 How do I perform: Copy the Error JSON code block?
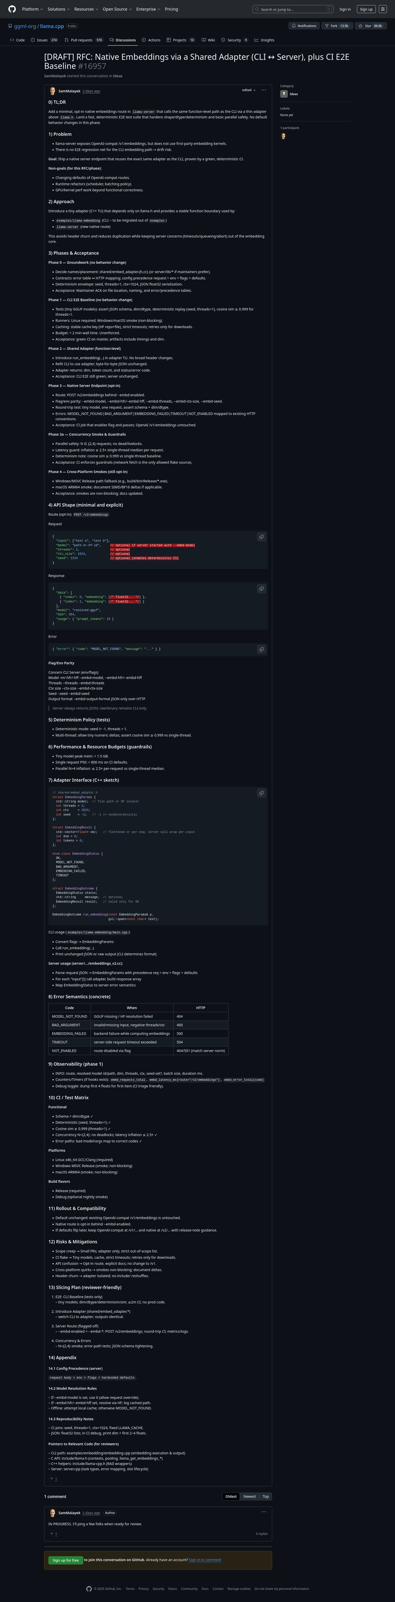click(262, 649)
